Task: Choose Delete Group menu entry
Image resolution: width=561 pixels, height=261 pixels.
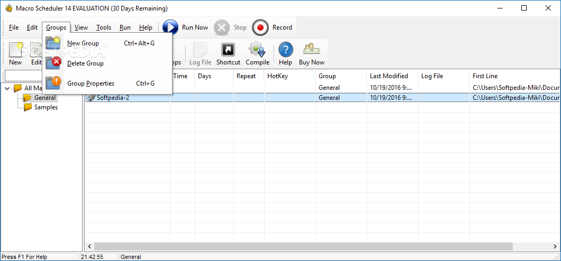Action: [x=107, y=63]
